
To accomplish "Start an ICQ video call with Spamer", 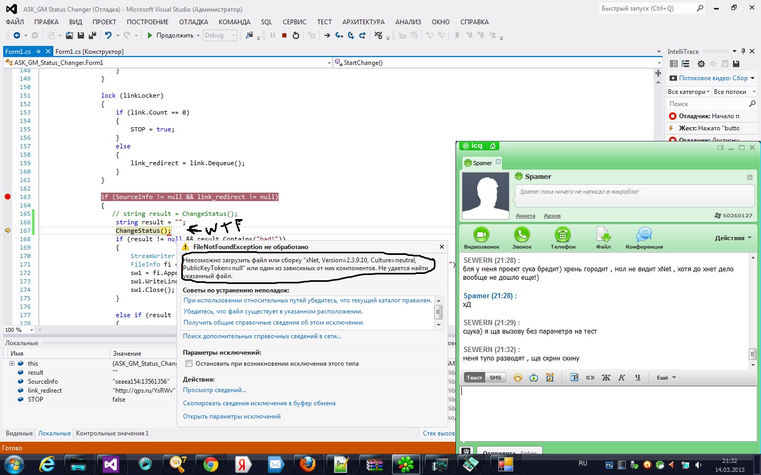I will [481, 238].
